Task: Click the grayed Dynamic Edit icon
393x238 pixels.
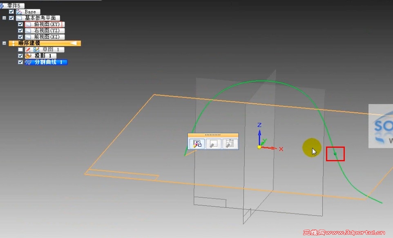Action: 230,144
